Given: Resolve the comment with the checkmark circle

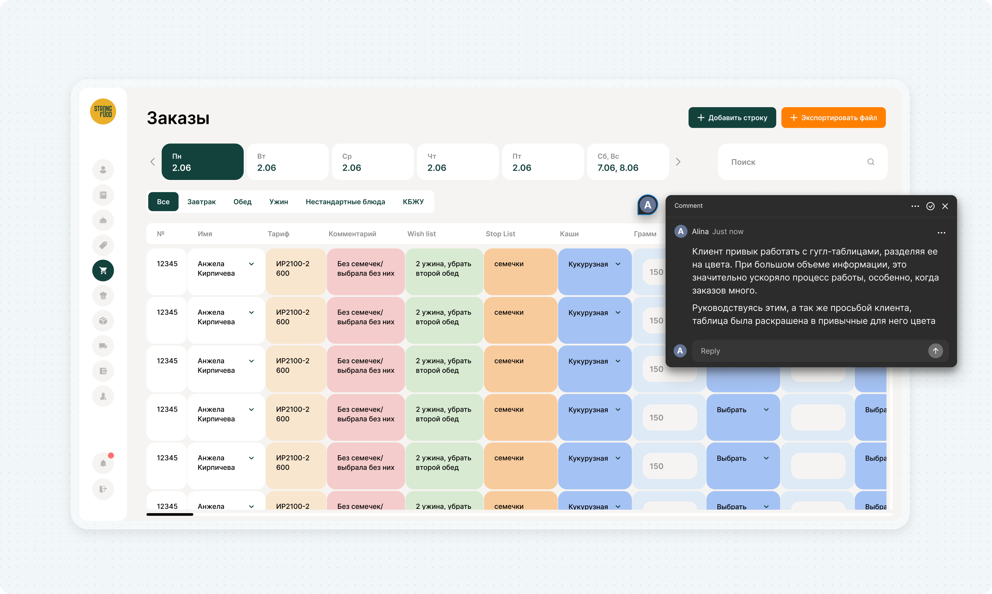Looking at the screenshot, I should tap(930, 206).
